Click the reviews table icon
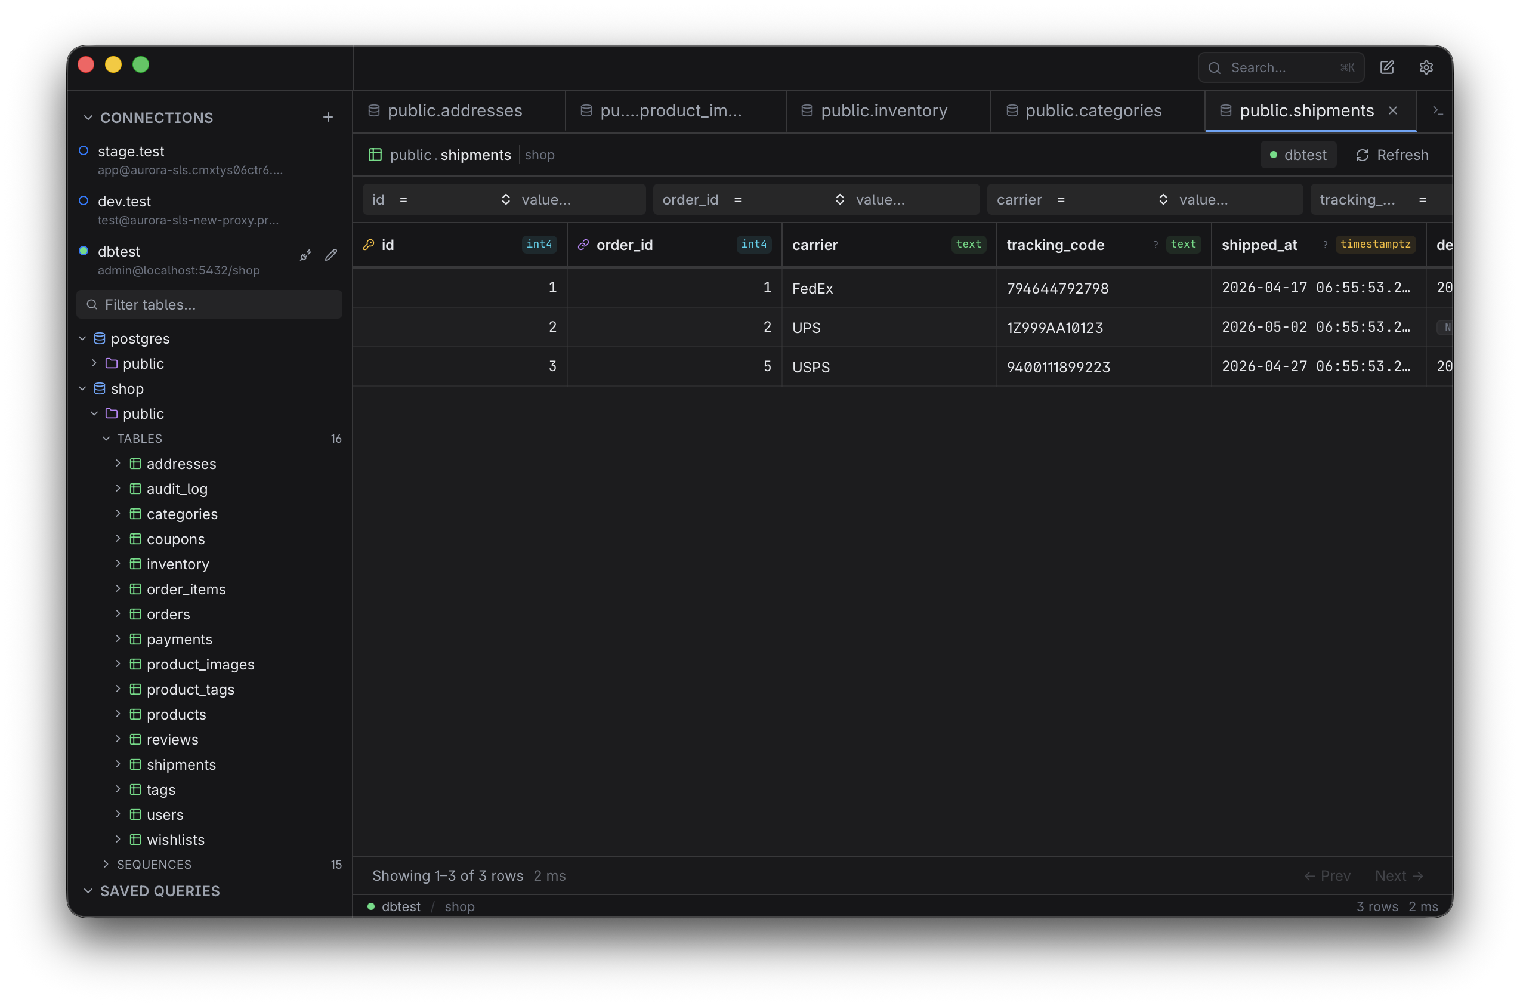 click(x=135, y=740)
